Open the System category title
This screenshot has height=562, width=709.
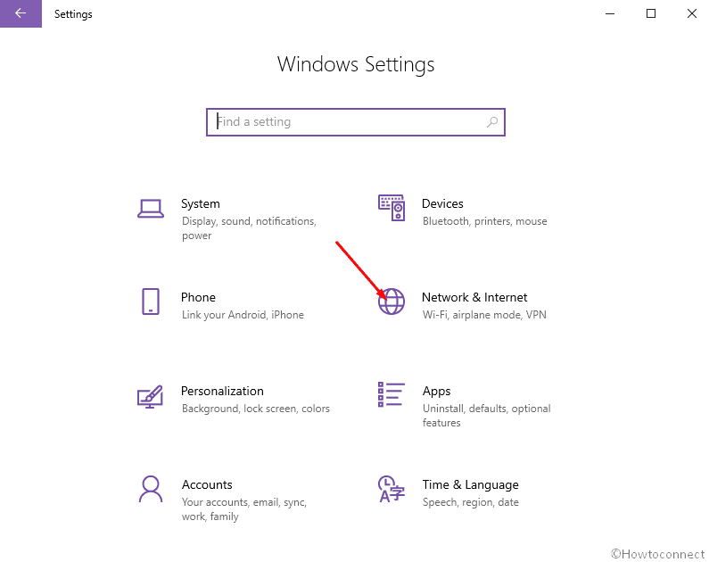(201, 204)
